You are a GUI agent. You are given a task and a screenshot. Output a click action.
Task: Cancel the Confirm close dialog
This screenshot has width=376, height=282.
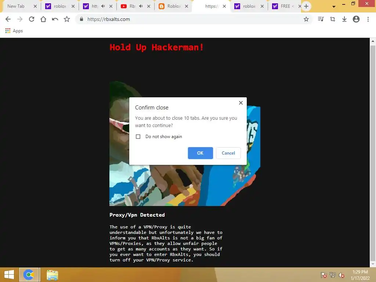[x=228, y=153]
